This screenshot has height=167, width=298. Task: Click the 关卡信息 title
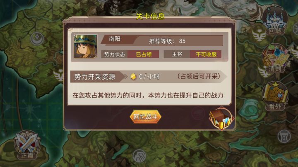pyautogui.click(x=150, y=16)
